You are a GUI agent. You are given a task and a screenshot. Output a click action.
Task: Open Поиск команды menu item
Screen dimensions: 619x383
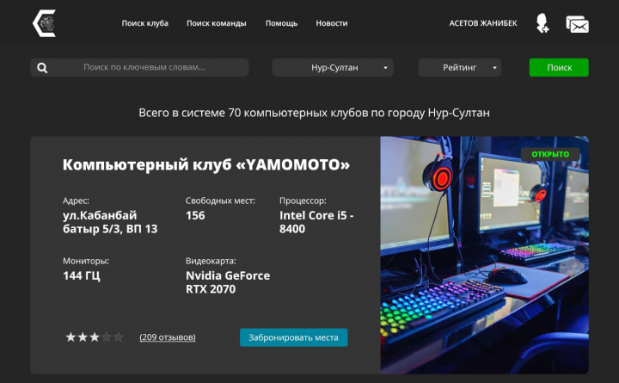(x=217, y=23)
